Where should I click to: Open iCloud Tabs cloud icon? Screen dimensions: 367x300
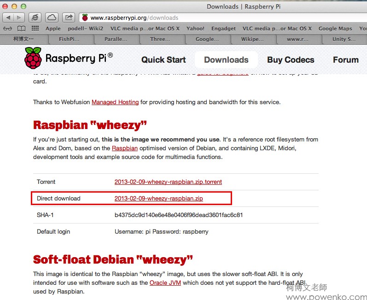point(52,18)
